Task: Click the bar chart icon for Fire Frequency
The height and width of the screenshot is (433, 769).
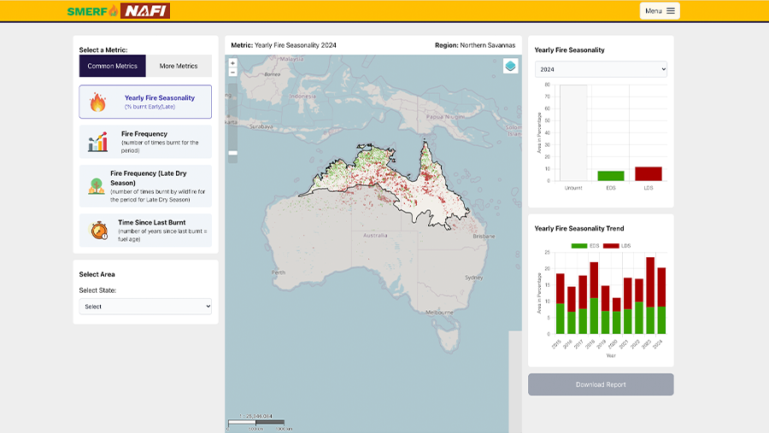Action: [97, 142]
